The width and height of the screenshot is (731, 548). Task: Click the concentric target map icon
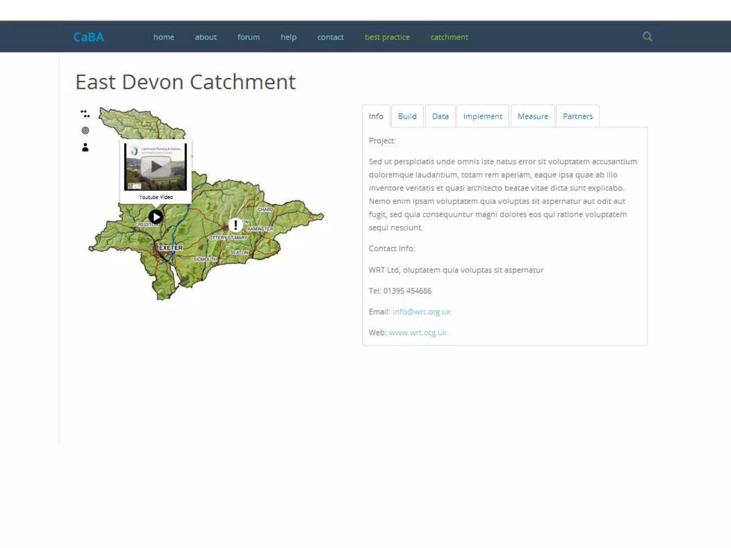coord(85,131)
